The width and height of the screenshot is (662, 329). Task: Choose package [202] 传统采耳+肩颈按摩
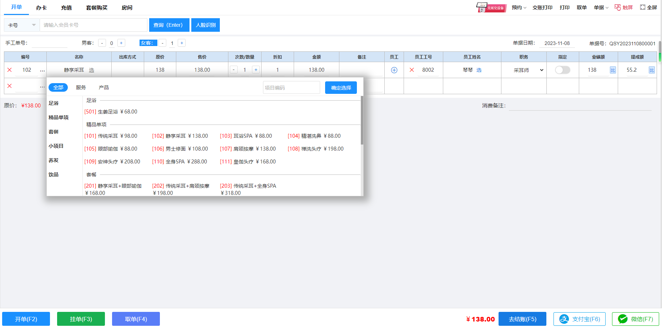click(x=181, y=189)
